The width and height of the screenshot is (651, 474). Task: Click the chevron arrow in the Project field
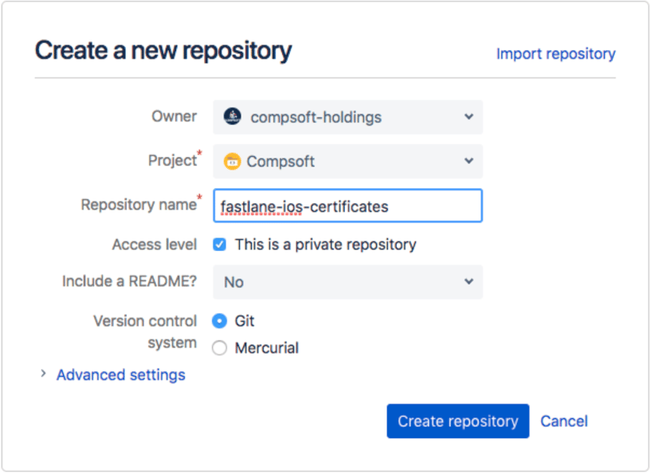(469, 161)
